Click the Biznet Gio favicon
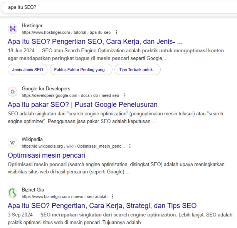This screenshot has height=228, width=237. 13,193
